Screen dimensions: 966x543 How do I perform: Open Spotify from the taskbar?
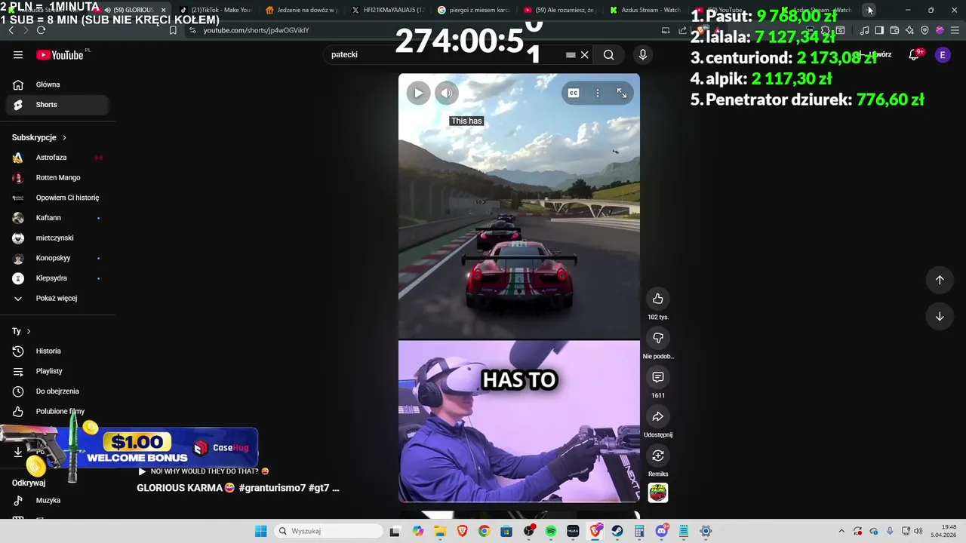tap(551, 531)
